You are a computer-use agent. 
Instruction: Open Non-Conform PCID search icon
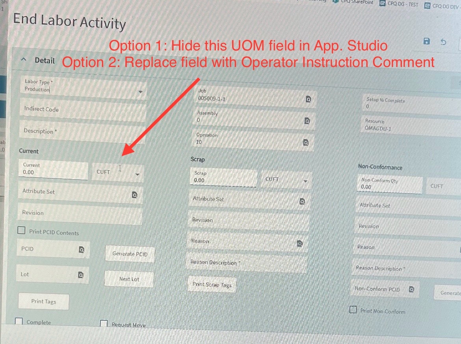411,289
